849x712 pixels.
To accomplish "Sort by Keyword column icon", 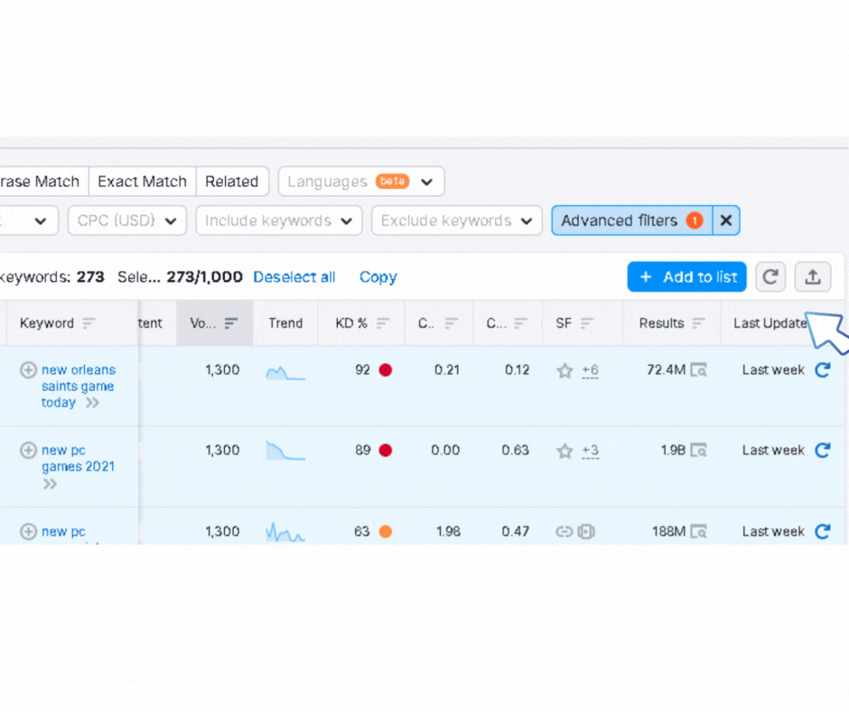I will pos(89,323).
